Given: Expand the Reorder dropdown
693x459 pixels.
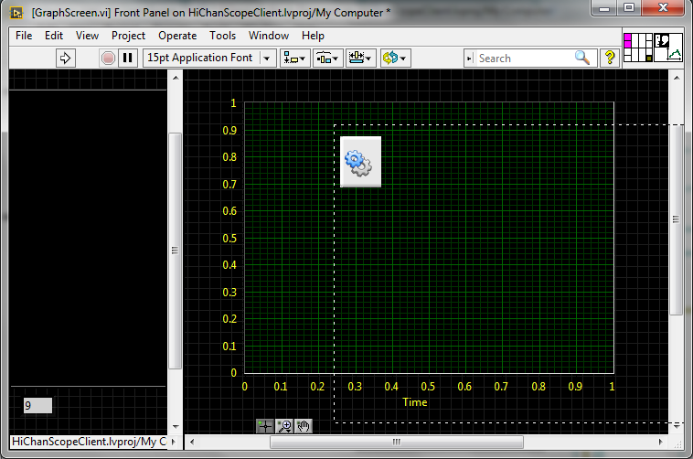Looking at the screenshot, I should coord(395,58).
